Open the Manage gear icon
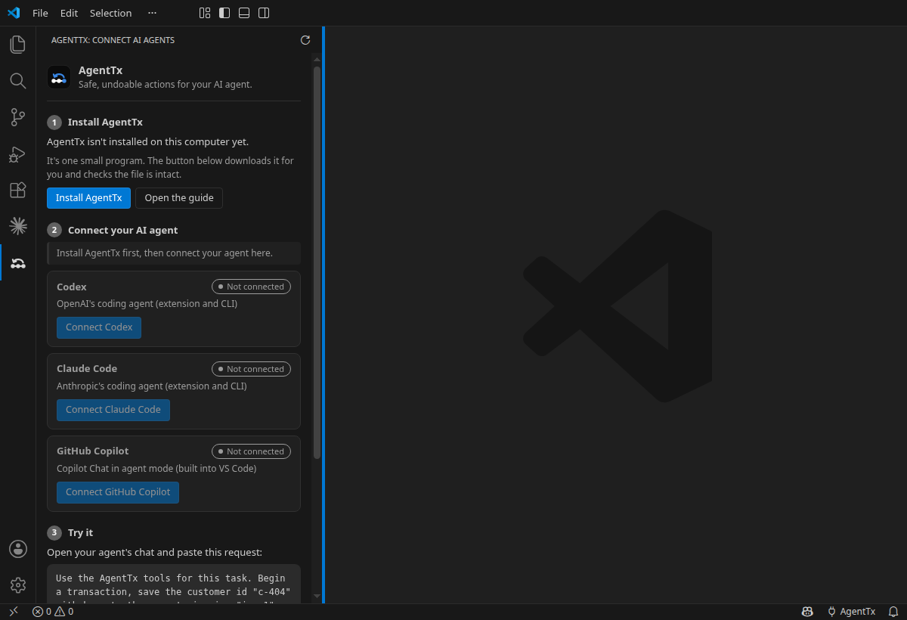 [18, 585]
